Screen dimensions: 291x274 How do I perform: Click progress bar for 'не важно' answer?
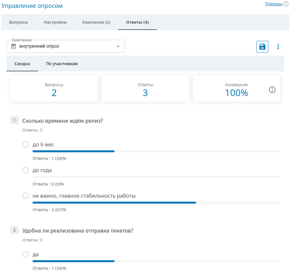tap(156, 203)
